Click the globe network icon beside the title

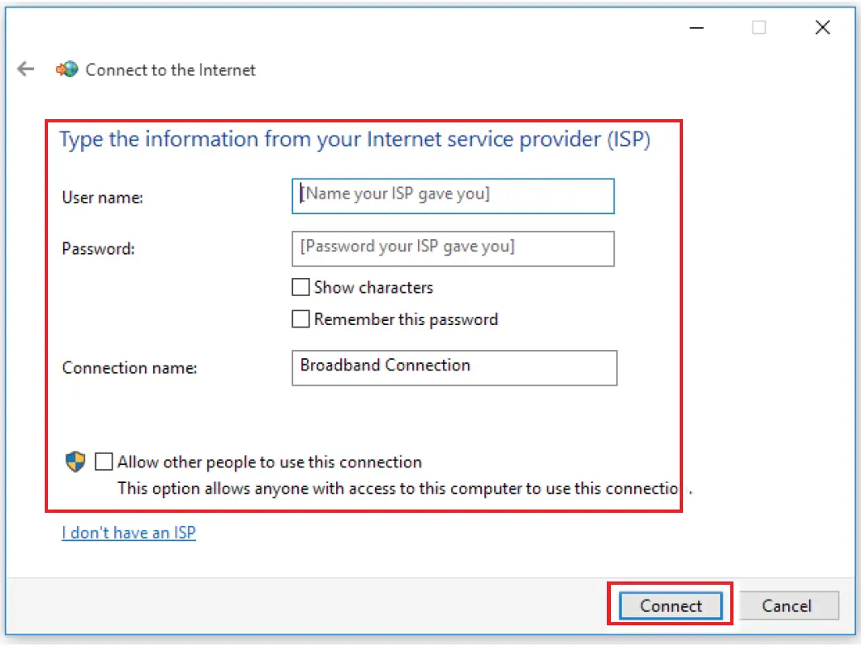67,69
